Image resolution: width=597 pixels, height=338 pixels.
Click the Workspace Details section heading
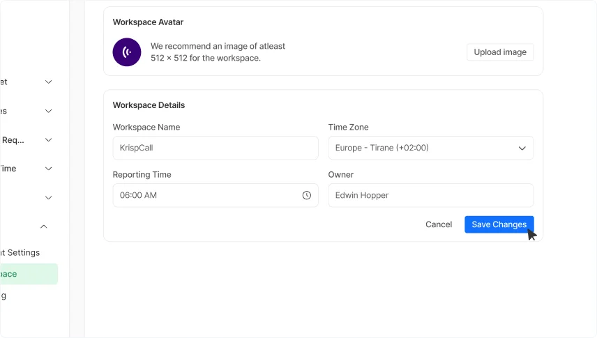pyautogui.click(x=149, y=105)
